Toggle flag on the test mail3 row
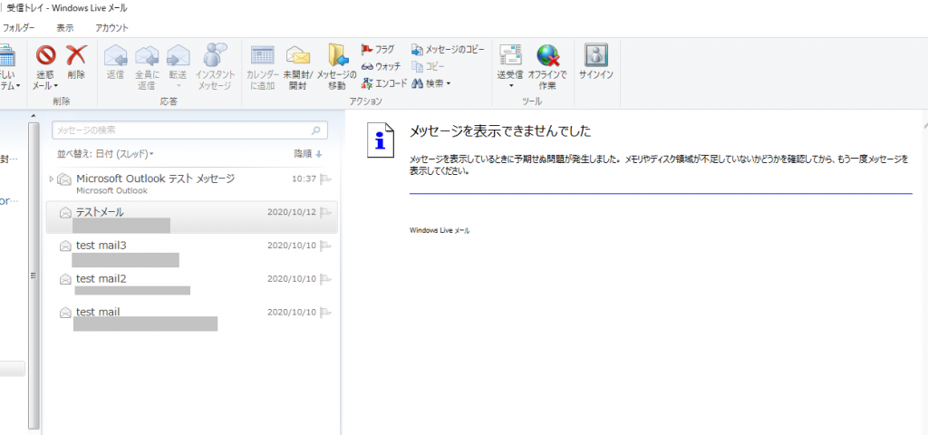Screen dimensions: 928x435 click(325, 246)
